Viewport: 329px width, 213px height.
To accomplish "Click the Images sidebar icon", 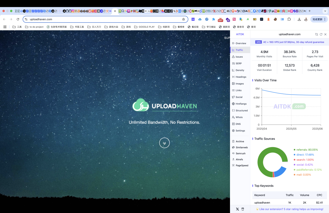I will point(233,84).
